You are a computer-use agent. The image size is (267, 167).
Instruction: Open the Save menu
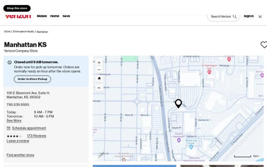click(x=66, y=16)
